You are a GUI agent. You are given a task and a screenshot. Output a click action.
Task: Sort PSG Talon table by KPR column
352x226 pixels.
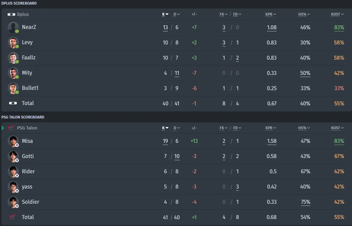[271, 128]
